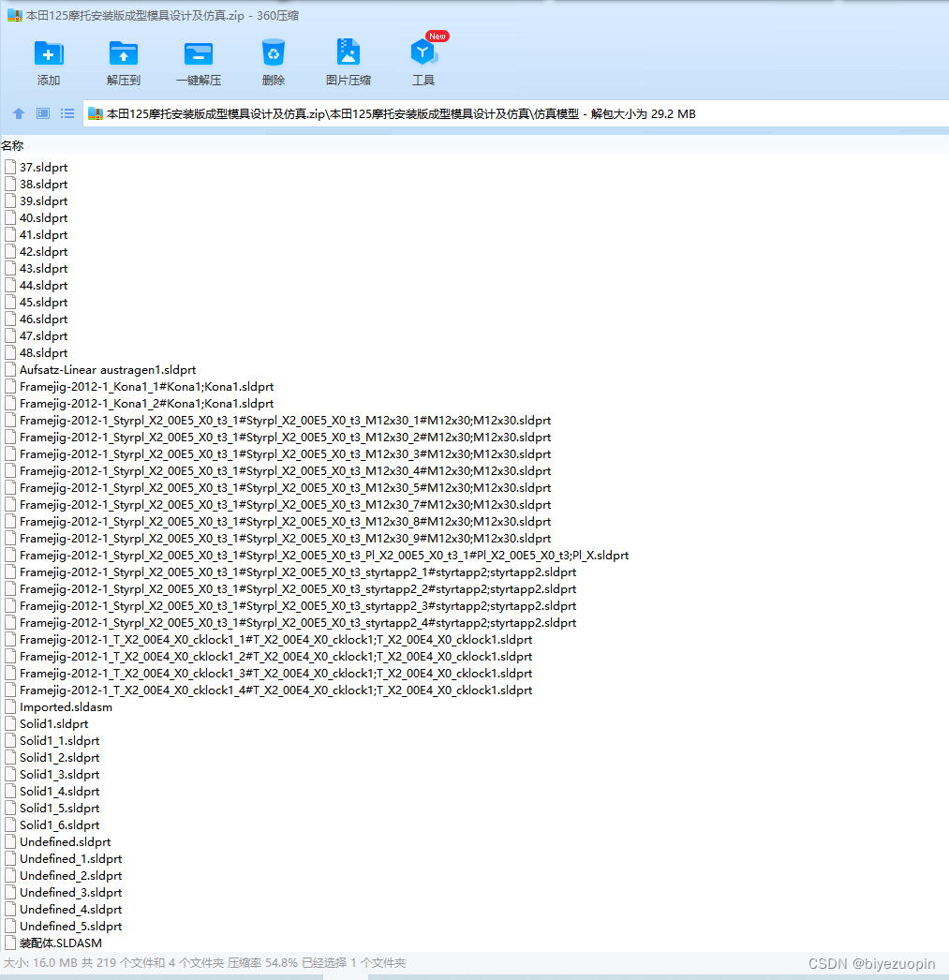
Task: Select the cklock1_3#T_X2_00E4 file
Action: (275, 674)
